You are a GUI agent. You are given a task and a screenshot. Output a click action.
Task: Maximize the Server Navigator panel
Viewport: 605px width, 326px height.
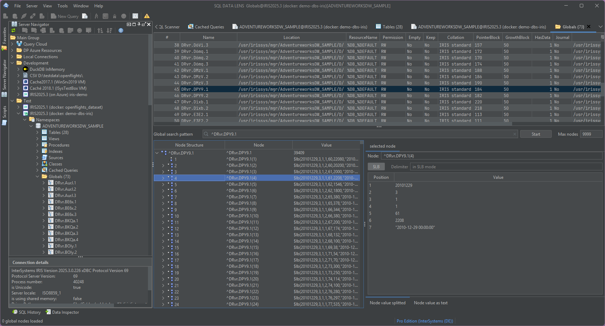click(x=134, y=24)
